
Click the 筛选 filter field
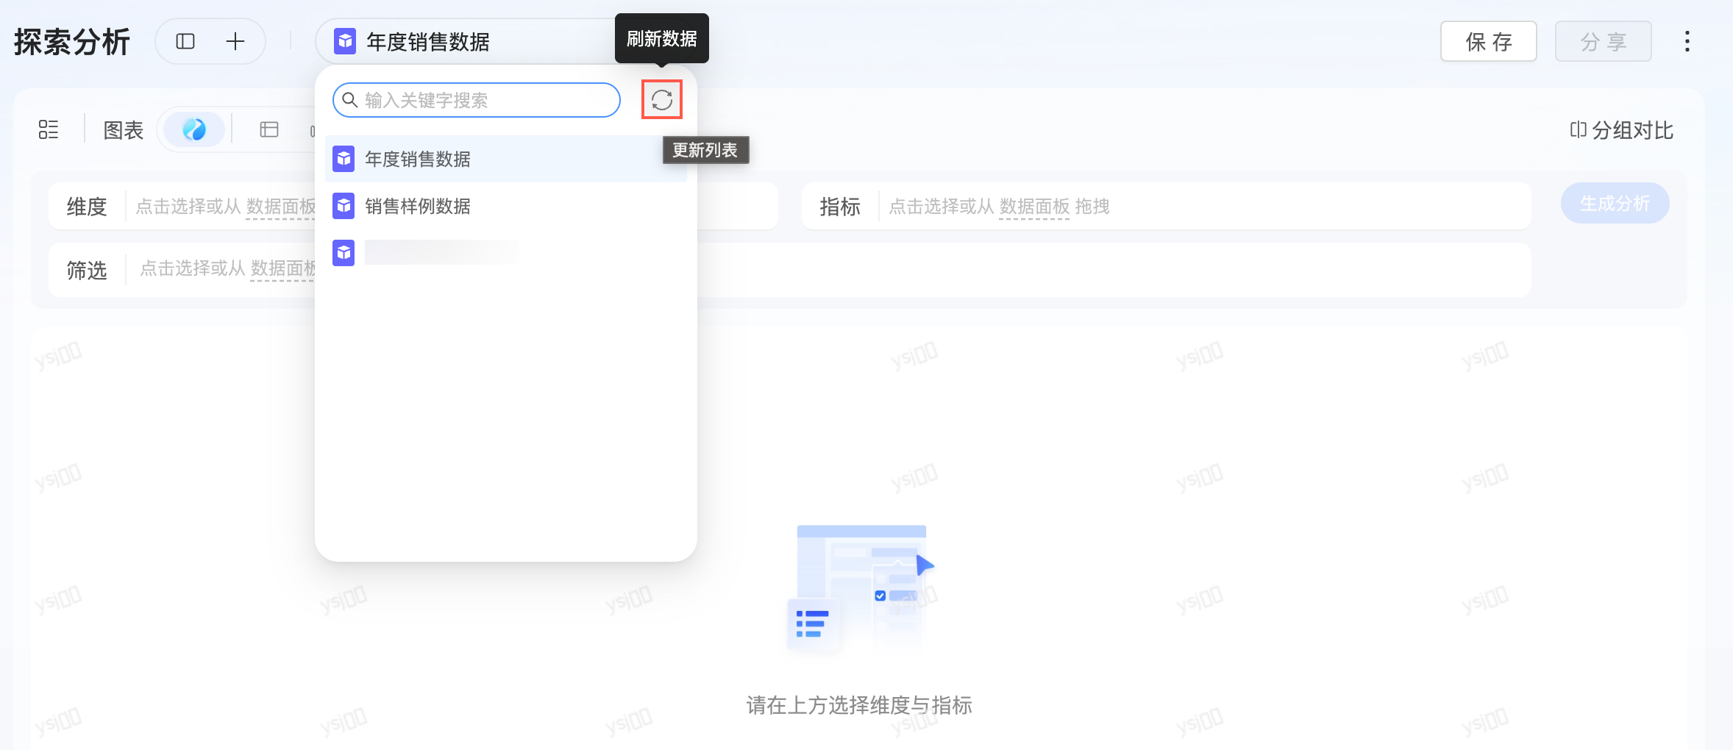coord(790,270)
